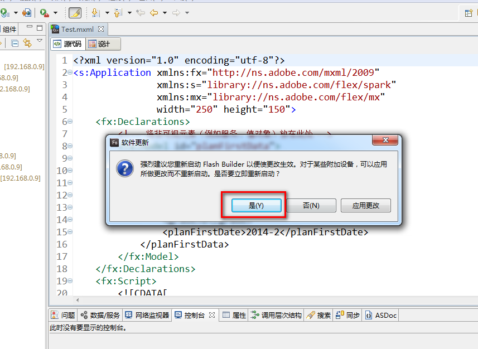Collapse the code fold on line 8
The height and width of the screenshot is (349, 478).
pos(70,146)
